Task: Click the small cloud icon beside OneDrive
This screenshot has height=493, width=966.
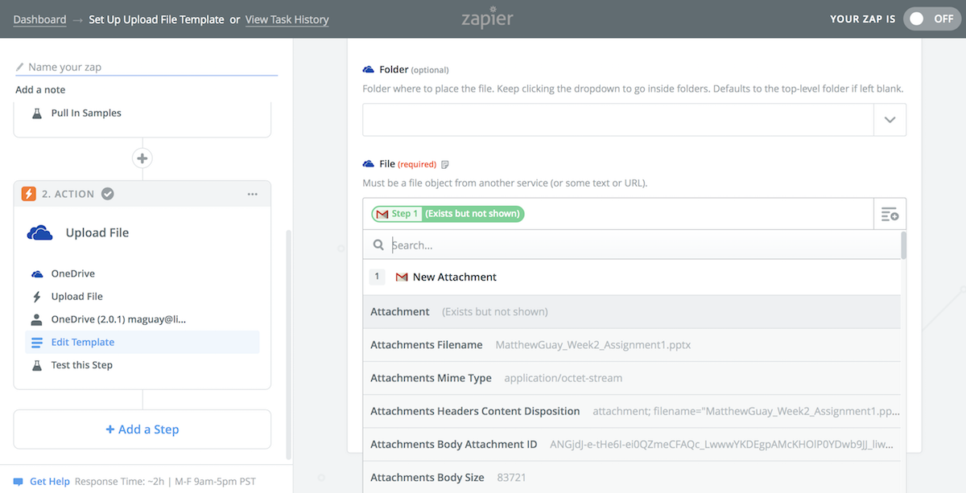Action: [36, 274]
